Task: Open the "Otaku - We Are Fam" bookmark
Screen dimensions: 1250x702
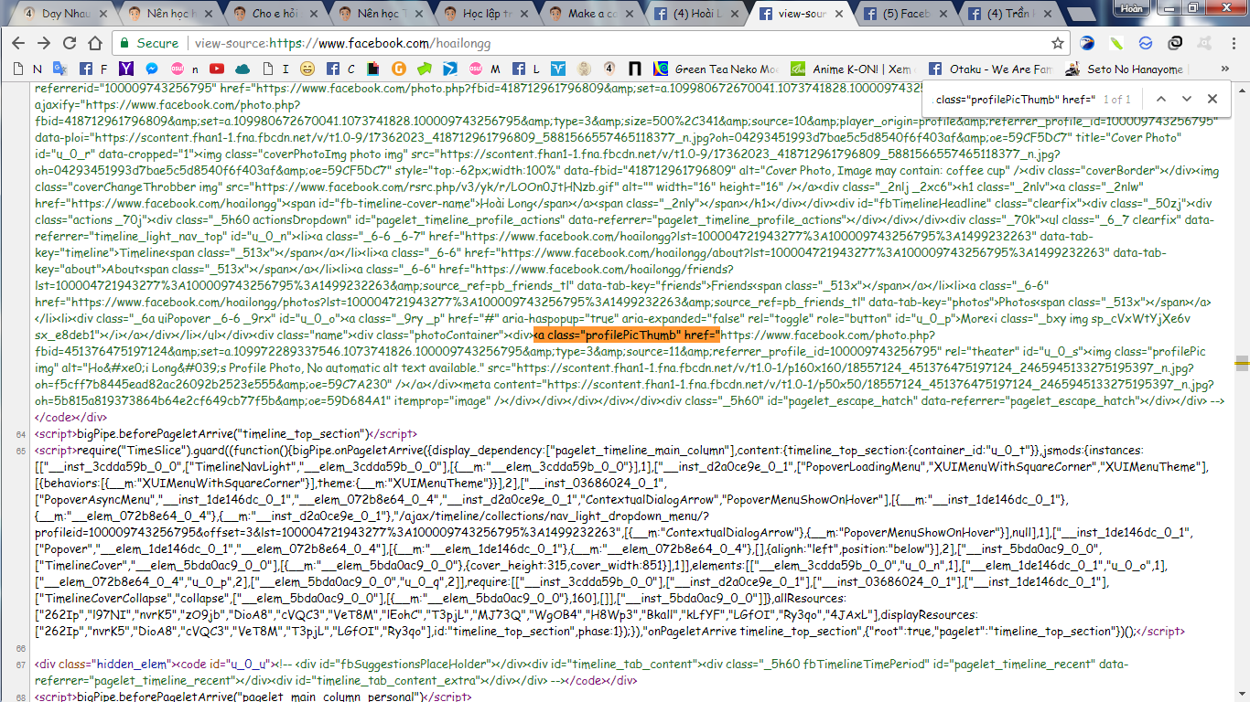Action: (990, 69)
